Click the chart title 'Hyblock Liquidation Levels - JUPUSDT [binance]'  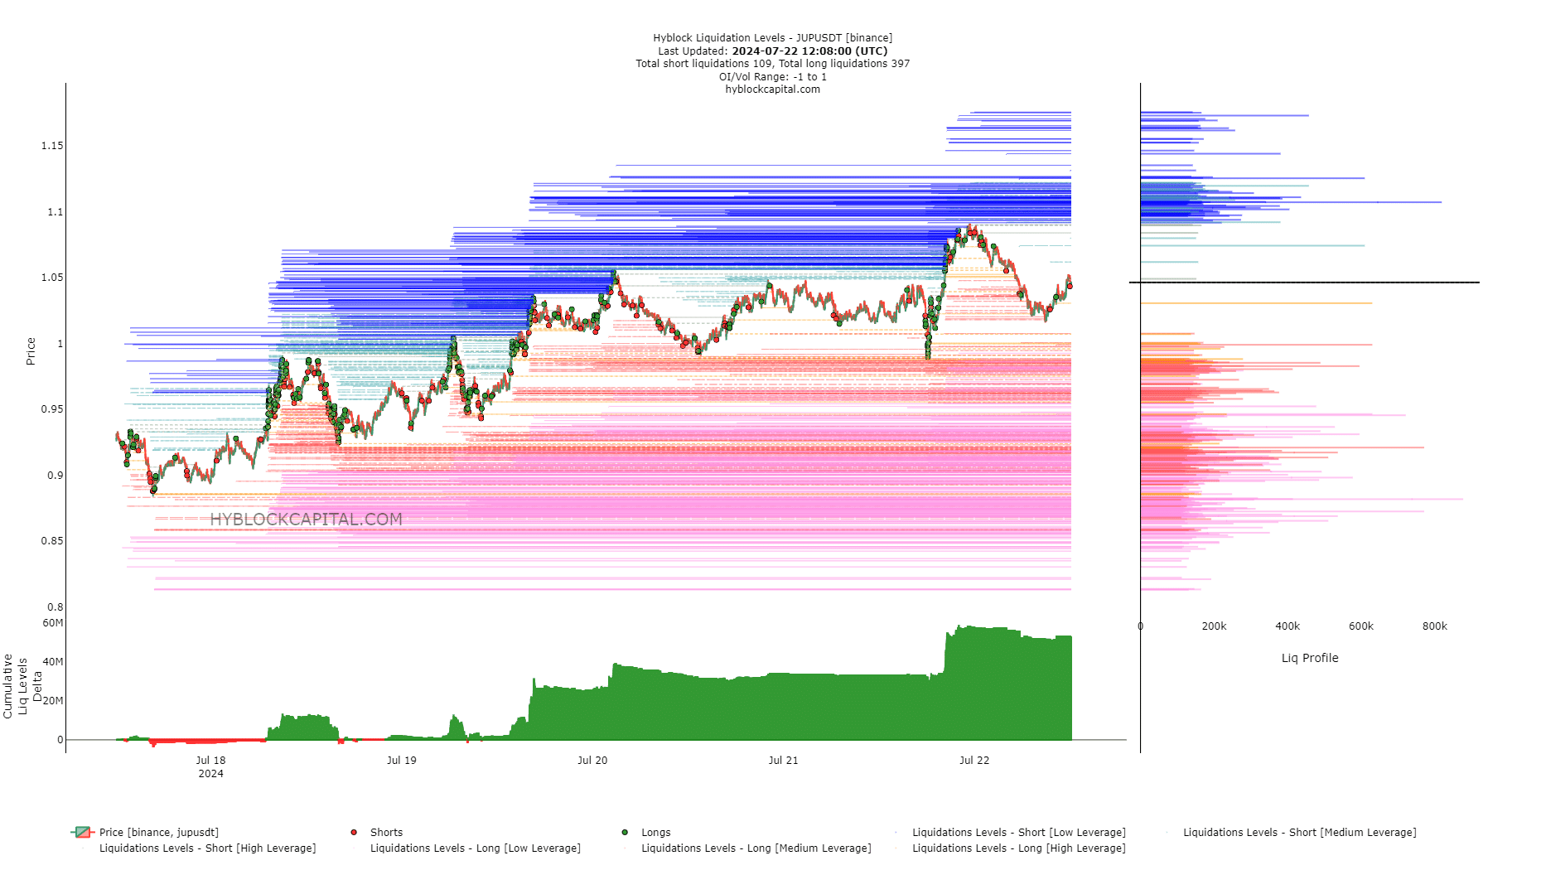pyautogui.click(x=772, y=38)
